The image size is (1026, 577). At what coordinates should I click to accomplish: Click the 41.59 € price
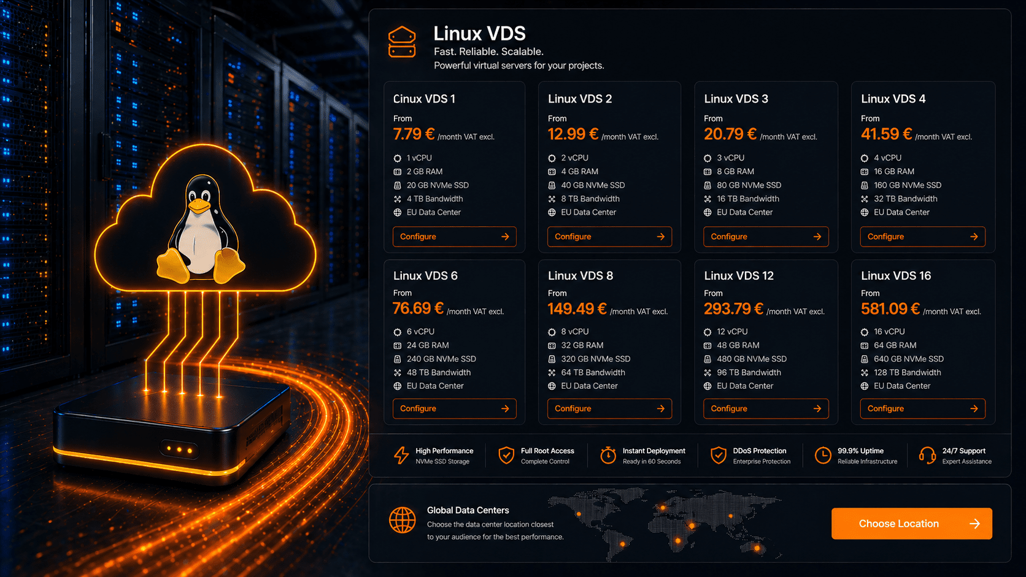(887, 134)
